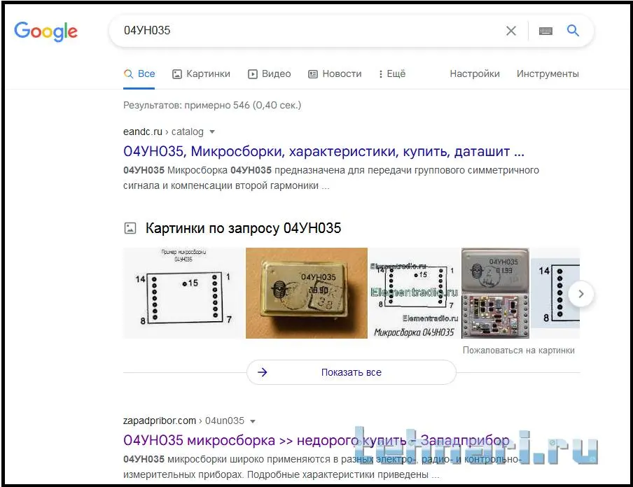This screenshot has height=487, width=633.
Task: Click the Показать все button
Action: [352, 372]
